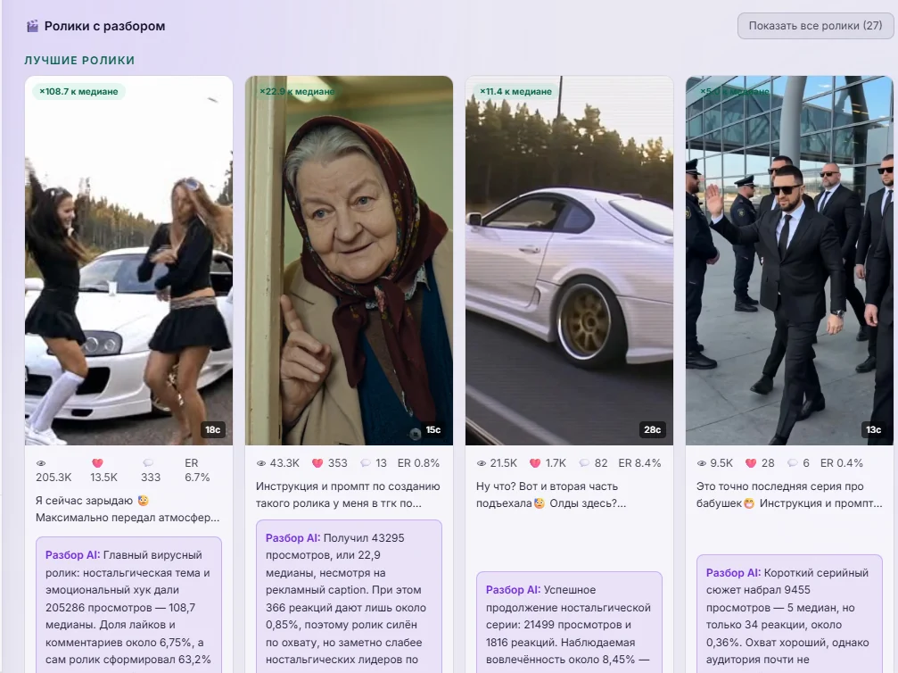Click the clapperboard icon beside "Ролики с разбором"
Screen dimensions: 898x673
pyautogui.click(x=33, y=26)
